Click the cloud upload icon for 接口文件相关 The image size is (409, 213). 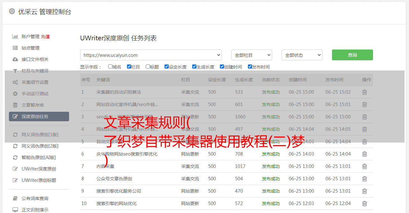click(15, 59)
